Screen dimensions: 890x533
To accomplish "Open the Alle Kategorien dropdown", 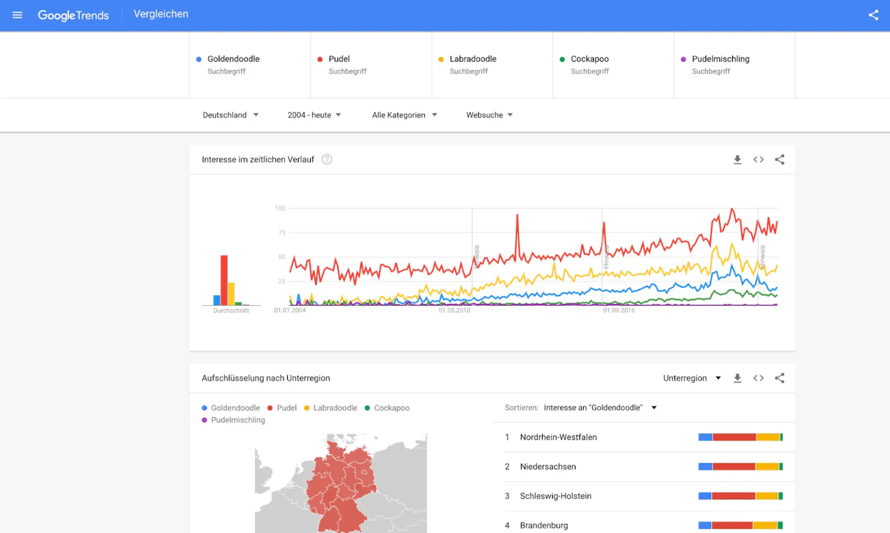I will 404,115.
